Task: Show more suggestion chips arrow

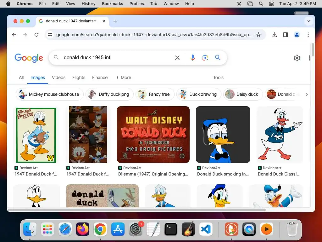Action: point(306,94)
